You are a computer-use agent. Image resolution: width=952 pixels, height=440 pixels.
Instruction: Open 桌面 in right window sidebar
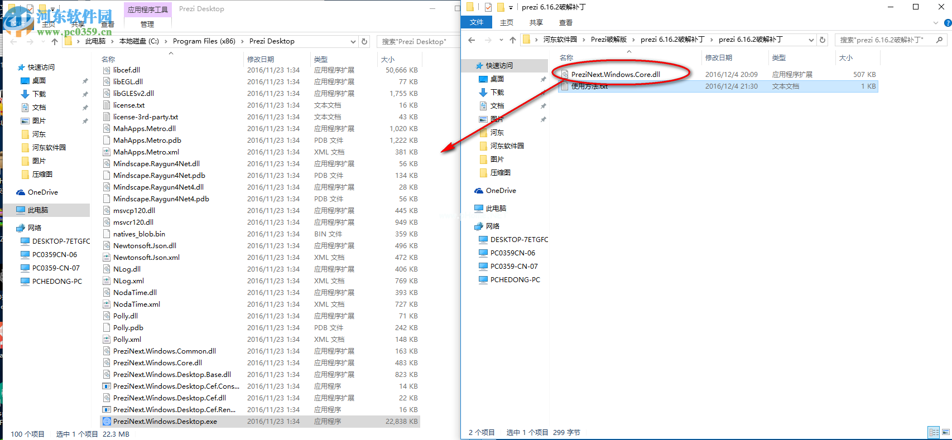(x=497, y=79)
